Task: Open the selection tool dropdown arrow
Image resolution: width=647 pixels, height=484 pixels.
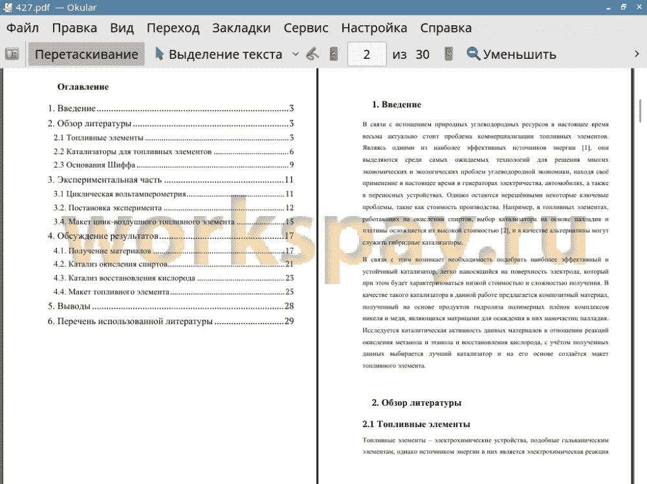Action: coord(296,54)
